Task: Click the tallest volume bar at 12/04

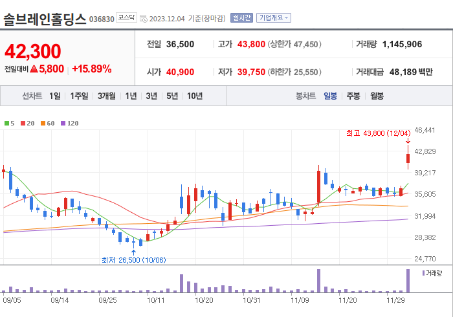Action: point(408,281)
